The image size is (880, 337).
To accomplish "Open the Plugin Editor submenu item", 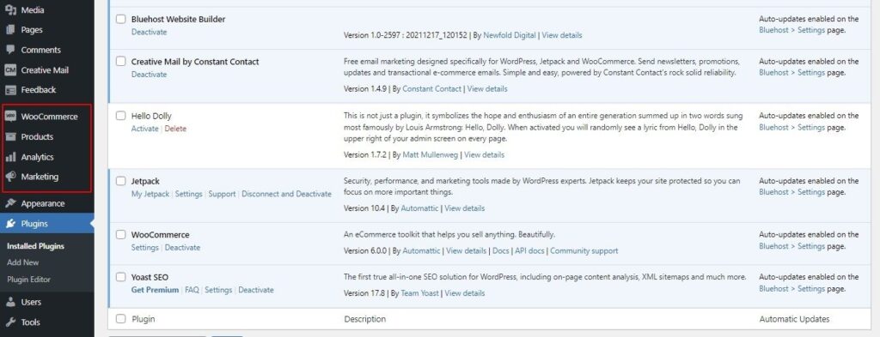I will (x=28, y=280).
